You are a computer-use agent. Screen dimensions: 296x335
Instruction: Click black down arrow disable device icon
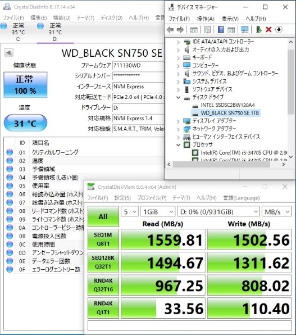tap(279, 29)
